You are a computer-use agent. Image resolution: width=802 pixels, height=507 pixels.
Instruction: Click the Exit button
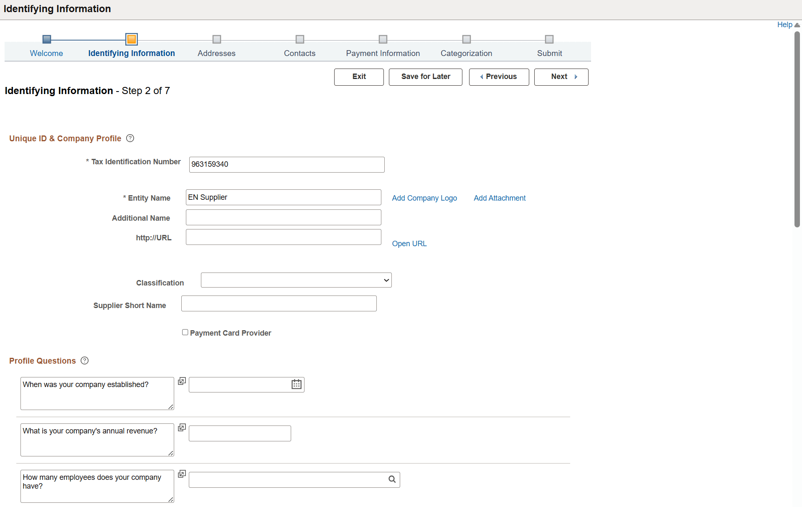click(358, 77)
